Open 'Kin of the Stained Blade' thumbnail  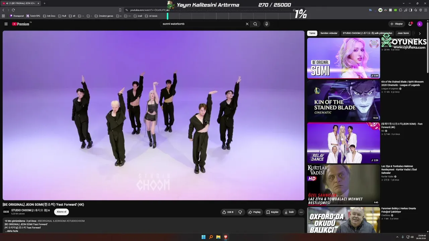click(x=344, y=100)
